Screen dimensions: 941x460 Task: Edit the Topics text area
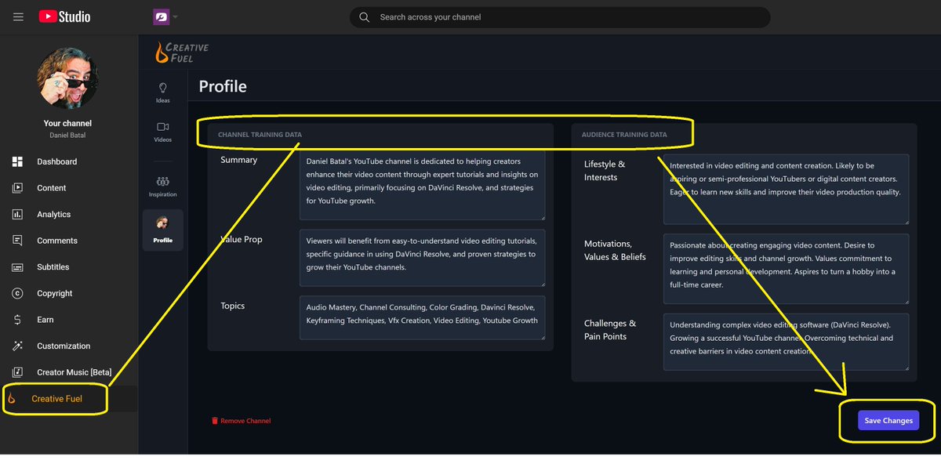pyautogui.click(x=422, y=317)
